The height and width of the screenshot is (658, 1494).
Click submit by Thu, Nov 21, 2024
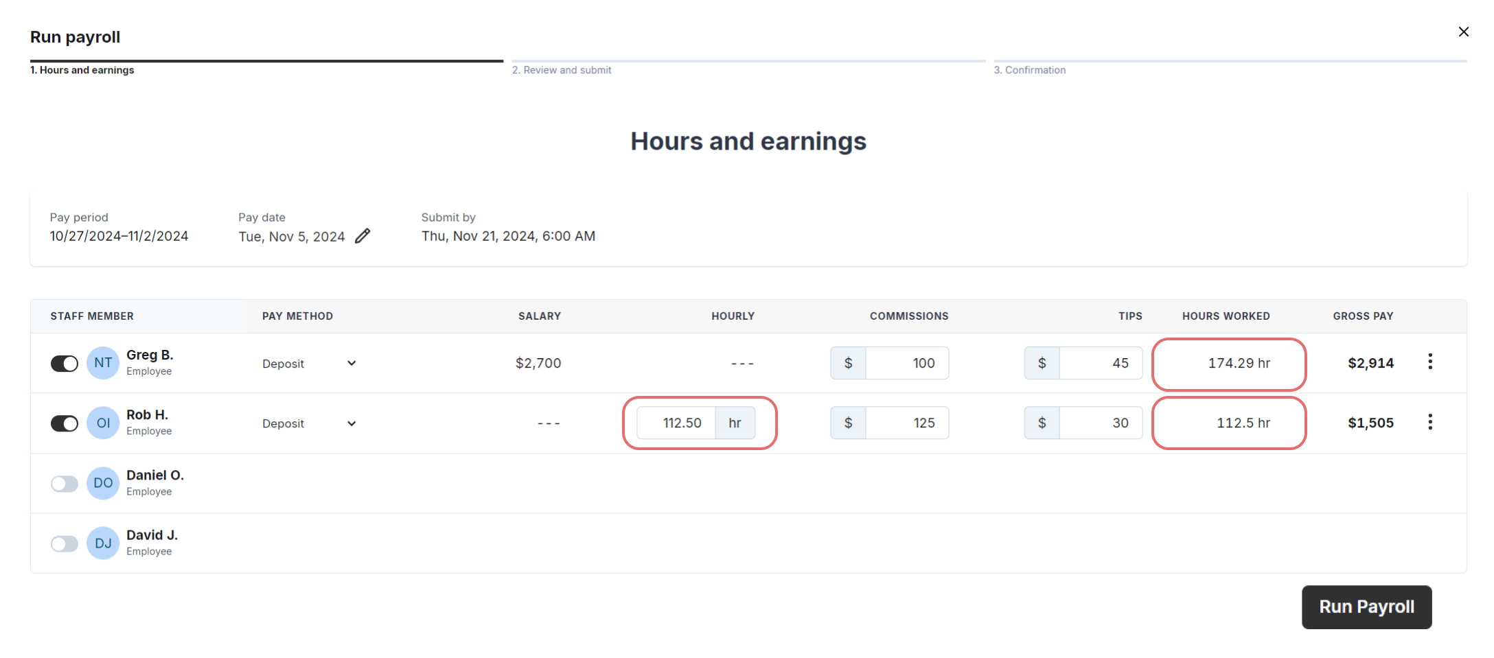(x=508, y=236)
